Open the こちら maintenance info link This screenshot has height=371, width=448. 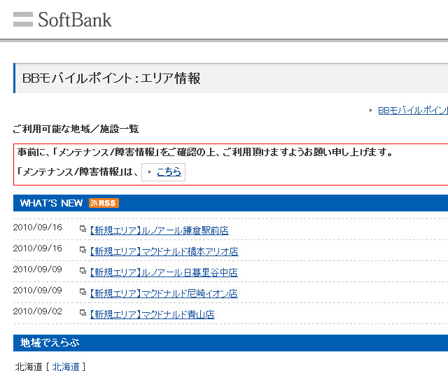point(169,171)
